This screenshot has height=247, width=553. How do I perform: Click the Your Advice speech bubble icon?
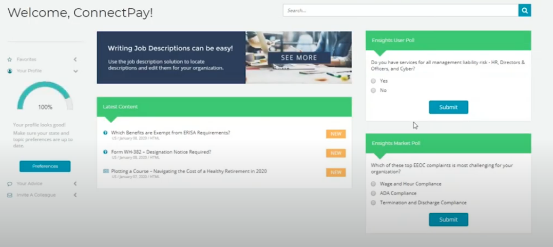[10, 184]
